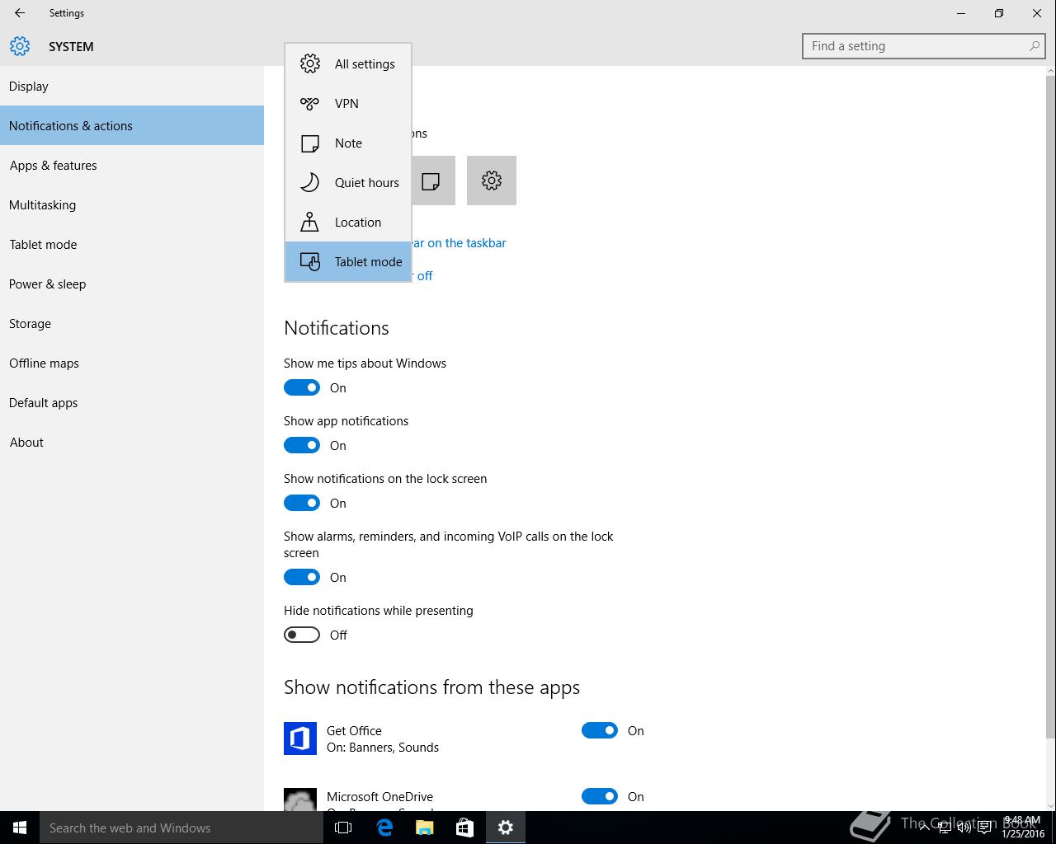Open the About page
The height and width of the screenshot is (844, 1056).
pyautogui.click(x=132, y=442)
